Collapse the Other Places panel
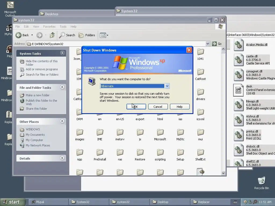The width and height of the screenshot is (275, 206). (x=62, y=121)
